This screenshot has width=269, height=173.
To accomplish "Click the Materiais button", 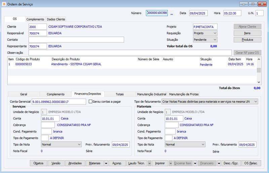I will click(x=95, y=163).
